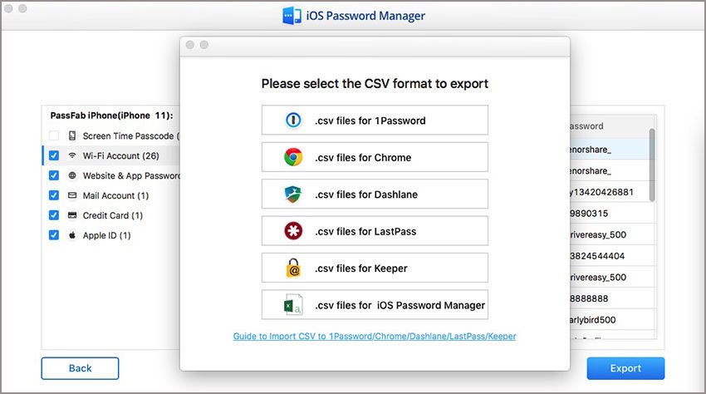Click the blue Export button
The height and width of the screenshot is (394, 706).
(x=625, y=368)
